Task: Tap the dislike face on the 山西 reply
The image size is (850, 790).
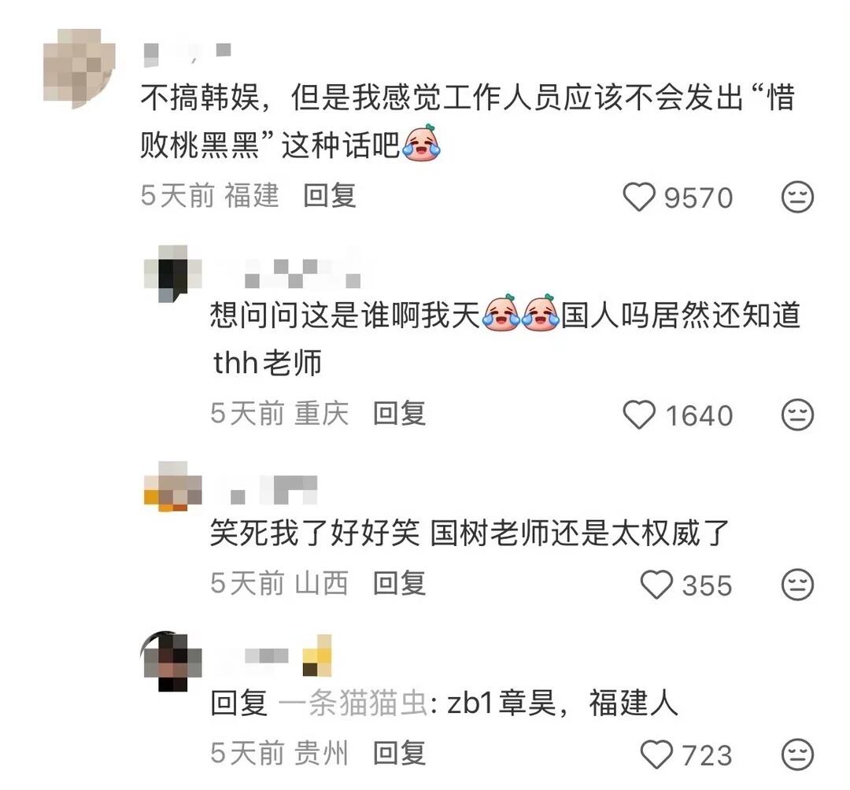Action: [x=796, y=585]
